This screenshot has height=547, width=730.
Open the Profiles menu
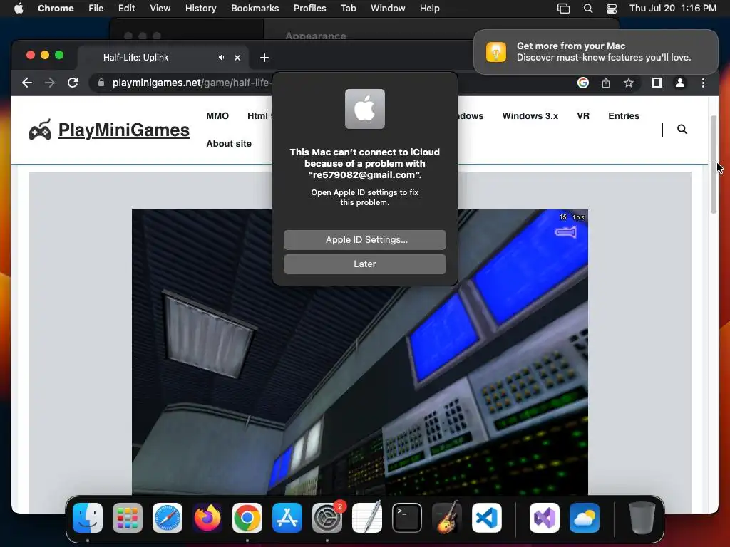(309, 9)
